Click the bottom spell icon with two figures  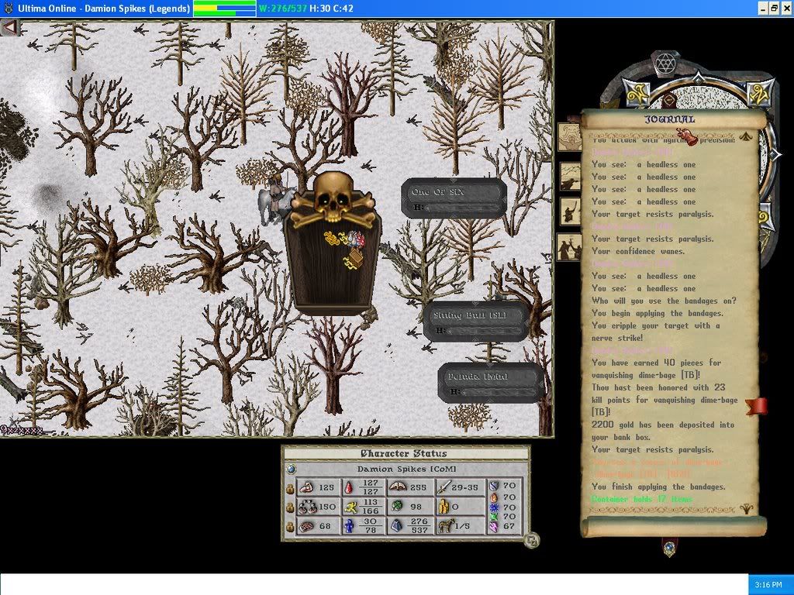pyautogui.click(x=570, y=247)
